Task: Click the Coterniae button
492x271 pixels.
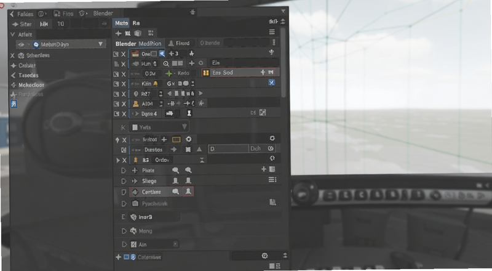Action: tap(149, 257)
